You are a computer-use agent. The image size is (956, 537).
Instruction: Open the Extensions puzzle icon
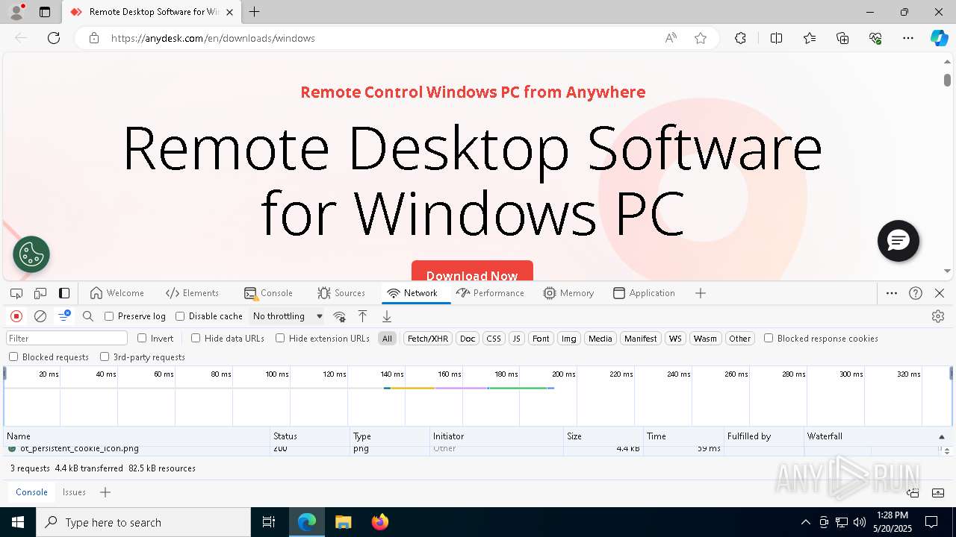(740, 38)
